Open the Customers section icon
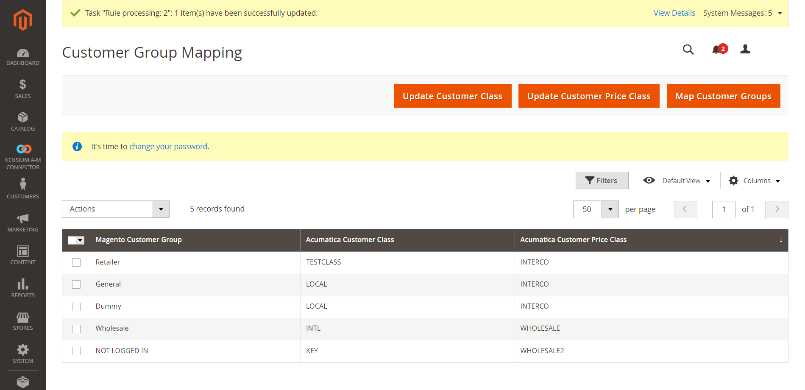The image size is (805, 390). 23,185
